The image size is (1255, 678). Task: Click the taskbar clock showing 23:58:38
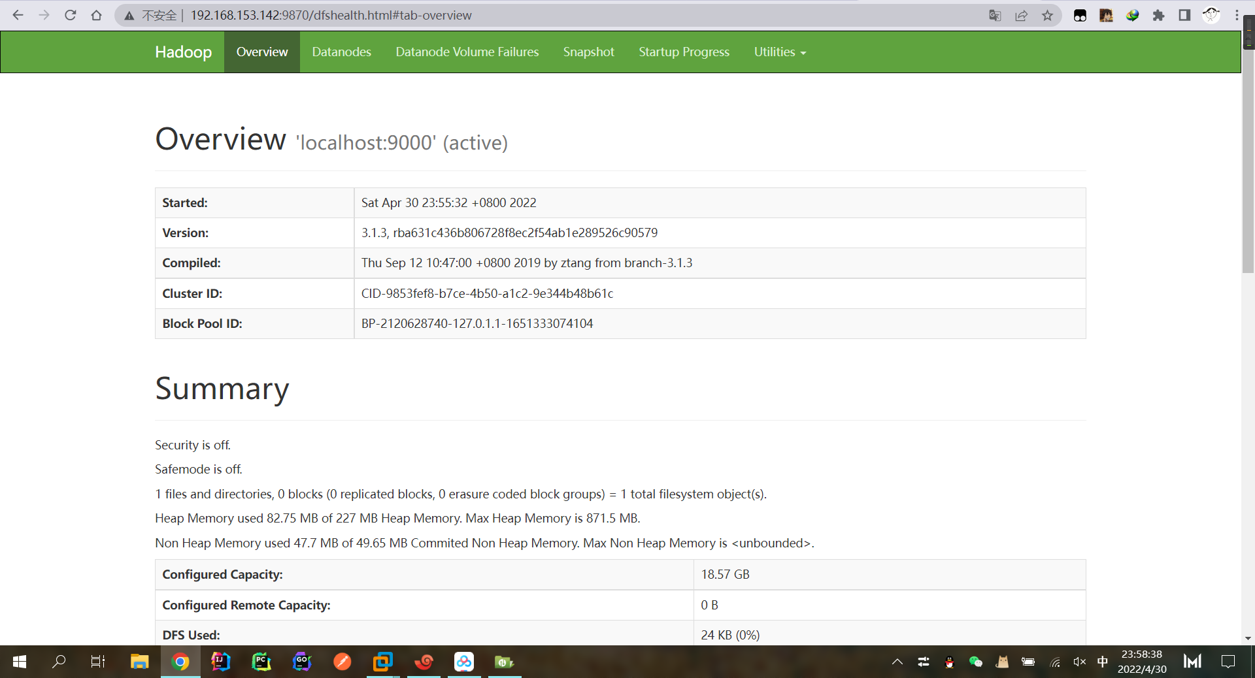1142,662
